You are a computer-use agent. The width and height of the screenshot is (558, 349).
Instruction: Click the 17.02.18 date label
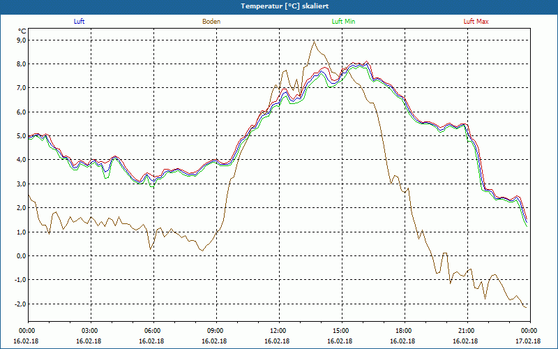point(529,341)
